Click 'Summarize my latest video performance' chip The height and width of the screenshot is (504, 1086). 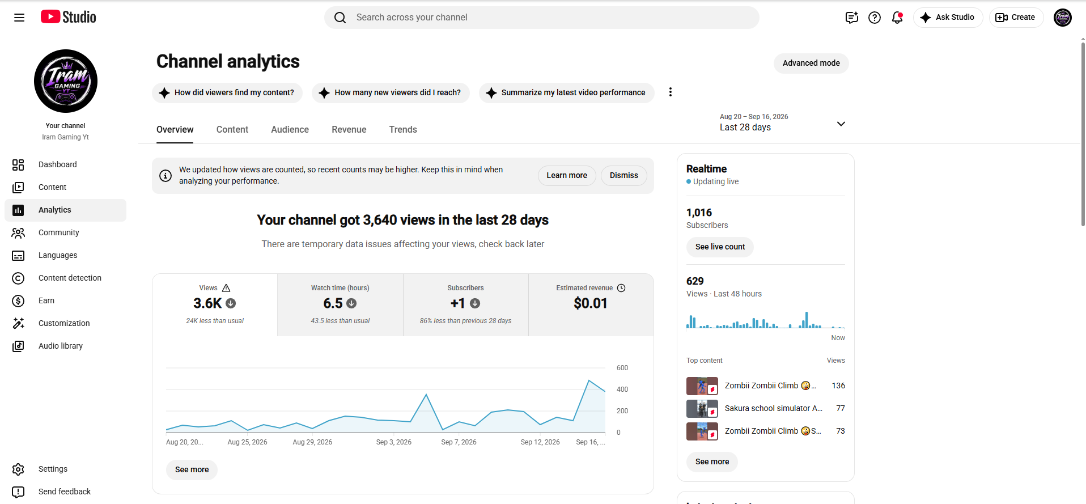point(566,92)
